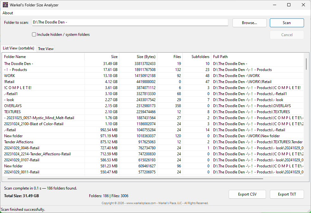The image size is (311, 213).
Task: Sort by Subfolders column header
Action: click(x=197, y=57)
